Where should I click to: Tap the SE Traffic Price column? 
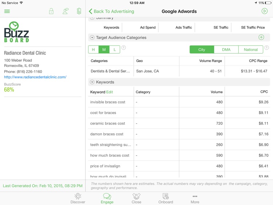(x=253, y=28)
